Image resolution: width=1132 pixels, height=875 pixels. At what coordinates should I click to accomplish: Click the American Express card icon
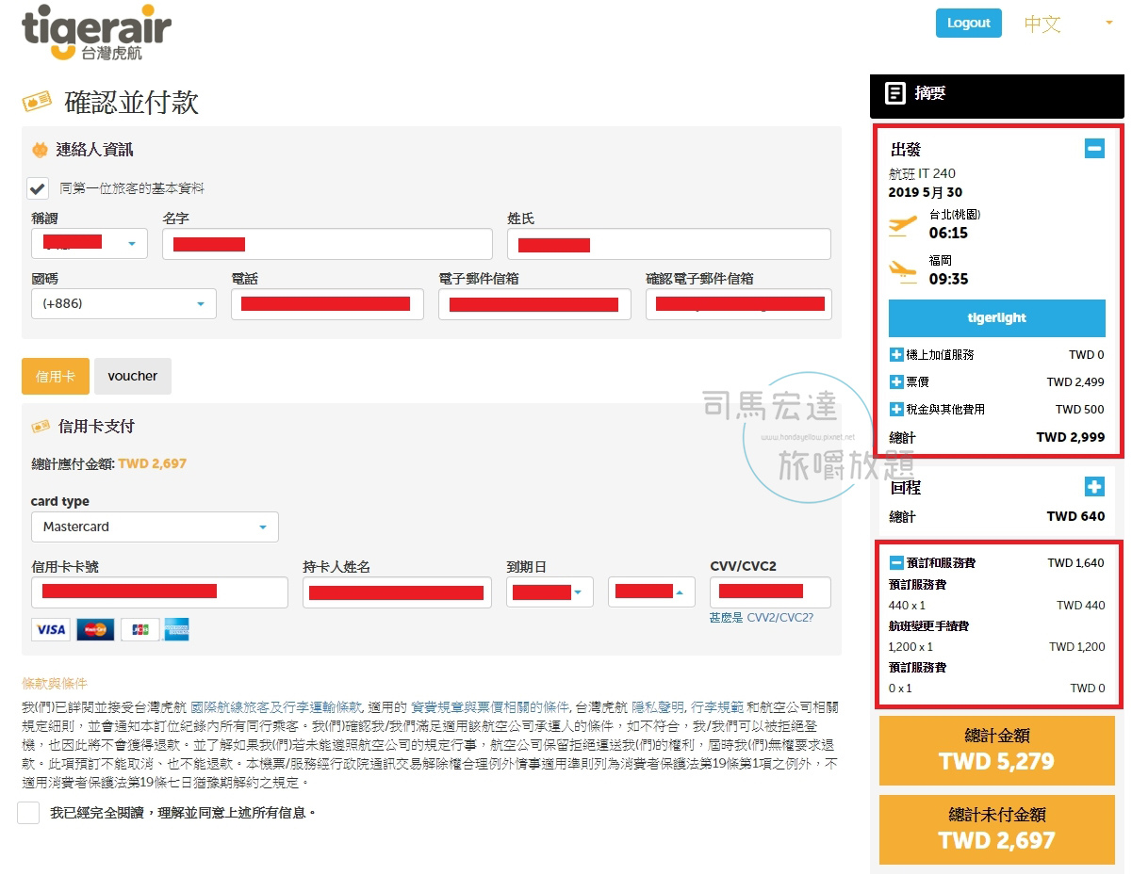(176, 629)
